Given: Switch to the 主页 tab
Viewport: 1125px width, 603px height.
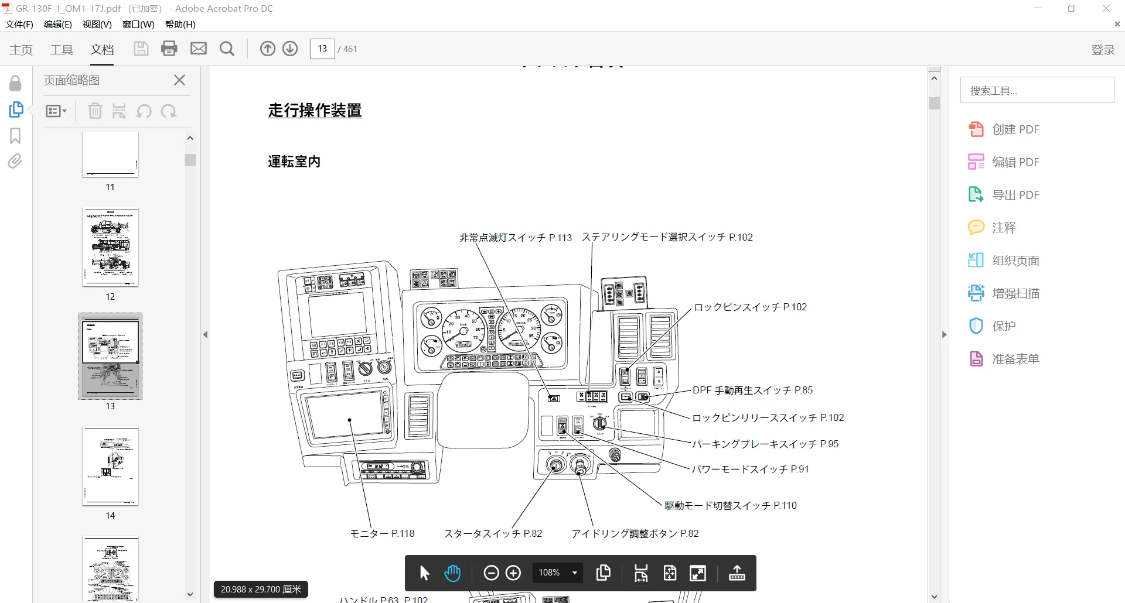Looking at the screenshot, I should tap(21, 50).
